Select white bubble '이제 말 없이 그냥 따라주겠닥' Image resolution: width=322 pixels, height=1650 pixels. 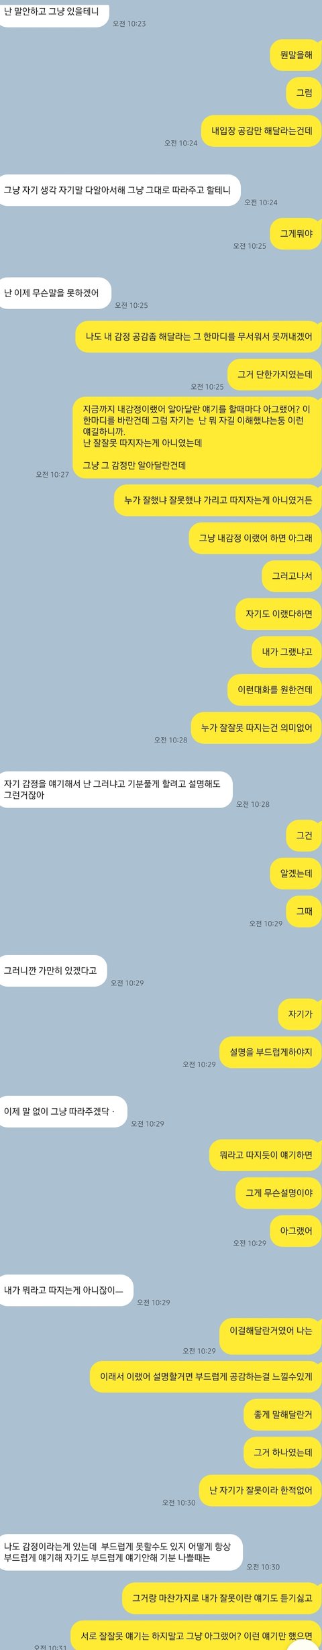(63, 1111)
